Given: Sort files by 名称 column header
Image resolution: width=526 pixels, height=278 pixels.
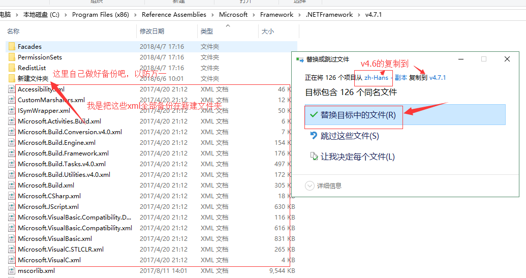Looking at the screenshot, I should click(13, 31).
